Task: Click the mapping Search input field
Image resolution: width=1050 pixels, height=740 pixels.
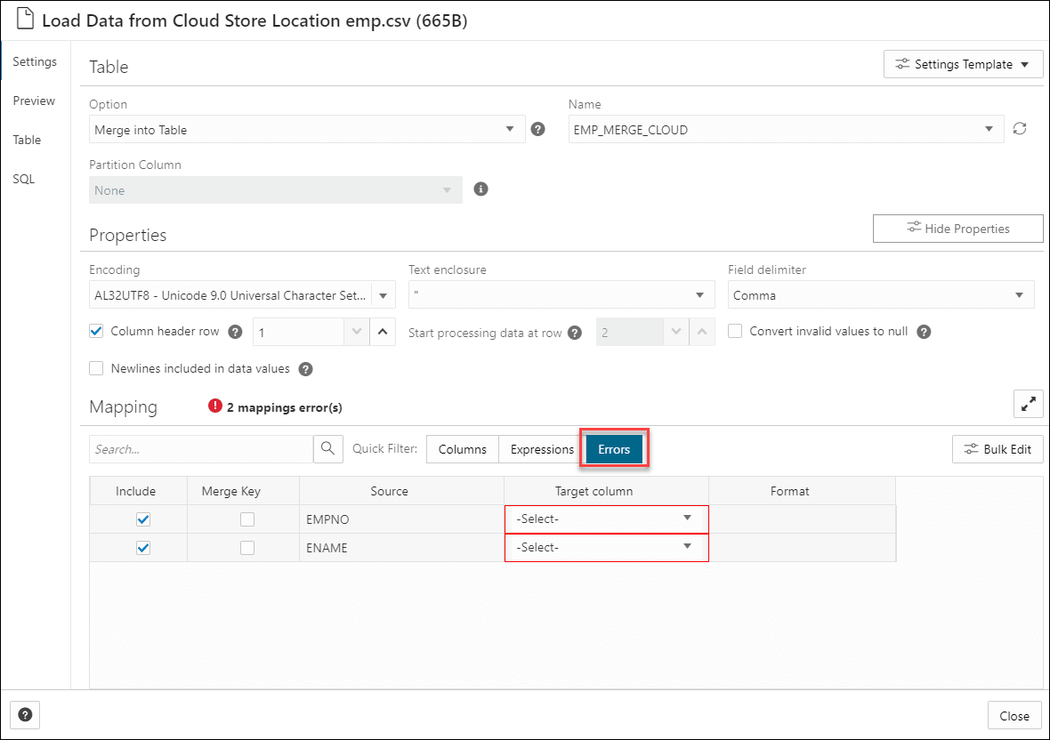Action: point(201,449)
